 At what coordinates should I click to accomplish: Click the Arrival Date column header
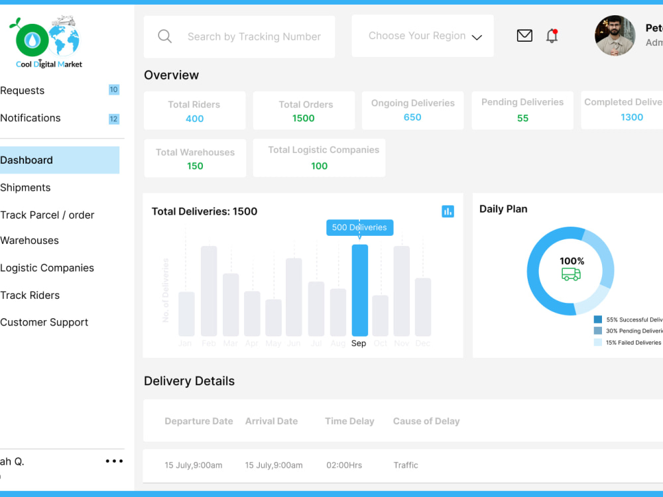click(x=271, y=421)
